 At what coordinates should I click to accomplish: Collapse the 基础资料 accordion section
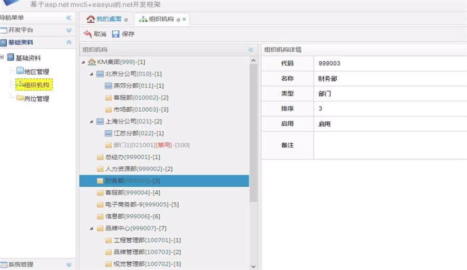point(69,42)
